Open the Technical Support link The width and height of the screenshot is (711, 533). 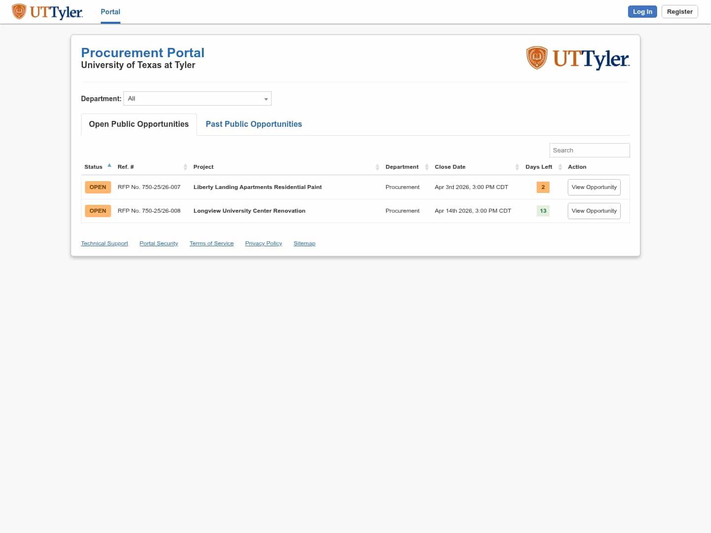pos(105,243)
